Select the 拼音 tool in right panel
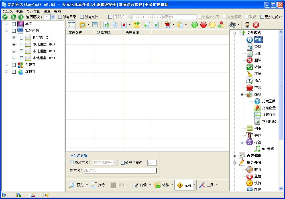This screenshot has width=285, height=199. pyautogui.click(x=257, y=88)
